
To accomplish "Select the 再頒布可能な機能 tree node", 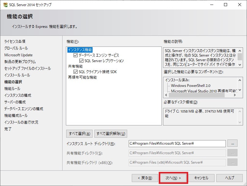I will point(82,77).
